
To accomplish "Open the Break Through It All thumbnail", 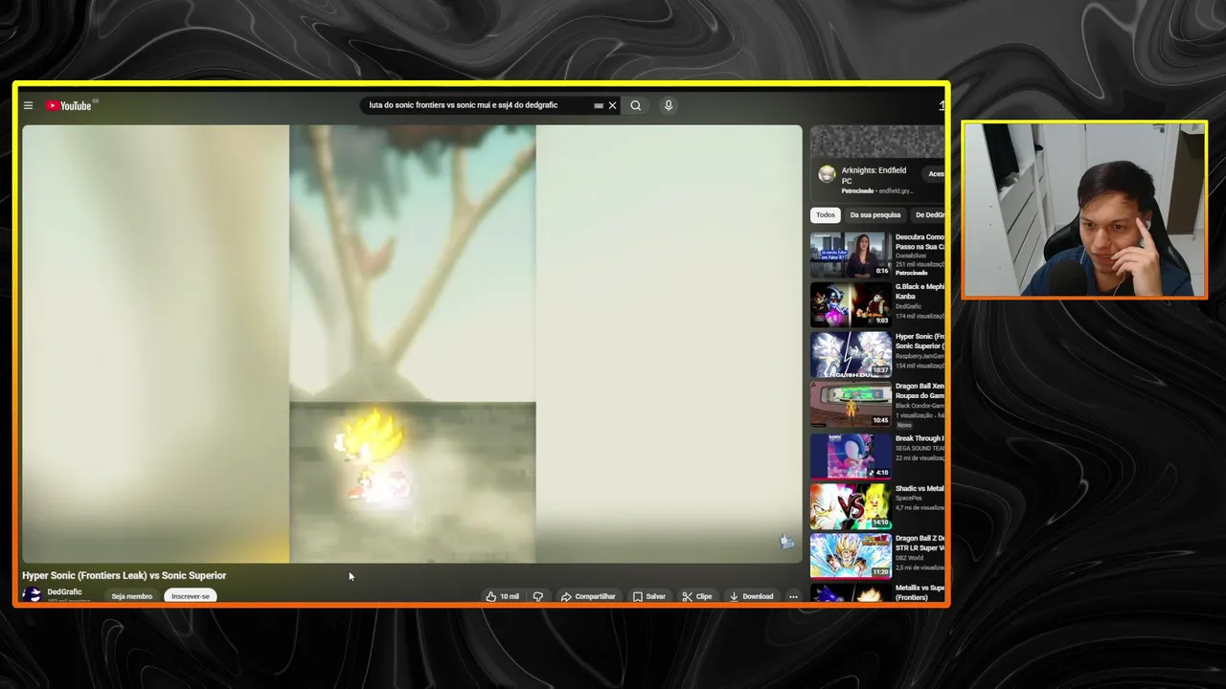I will (851, 456).
